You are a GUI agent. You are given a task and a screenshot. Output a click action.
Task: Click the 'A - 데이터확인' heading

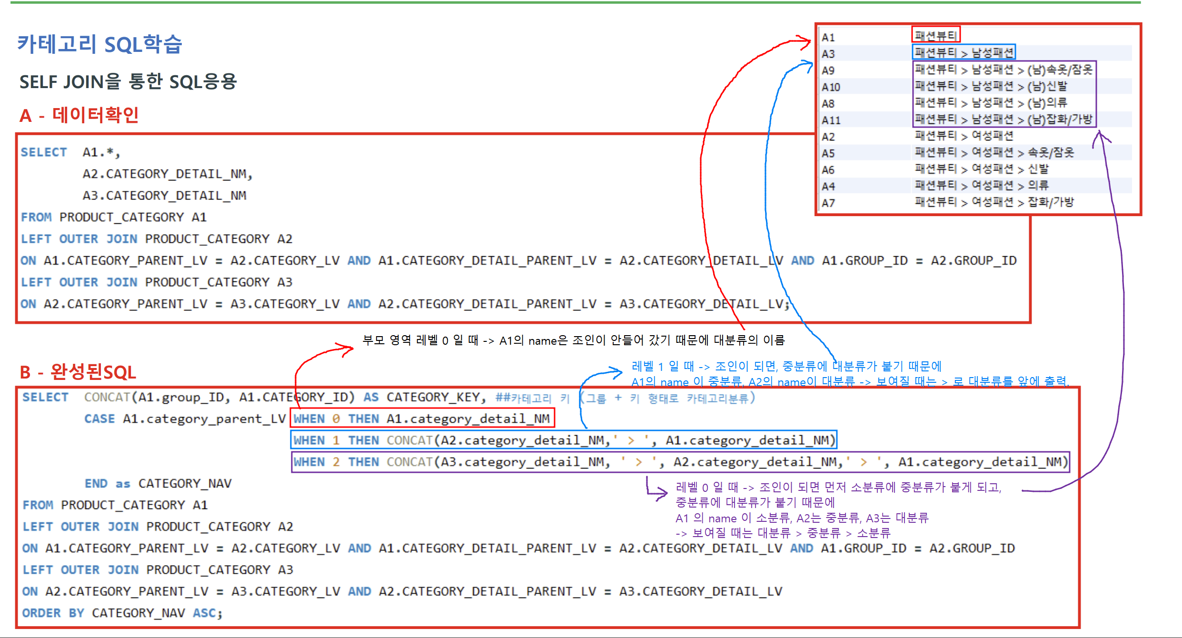point(79,115)
